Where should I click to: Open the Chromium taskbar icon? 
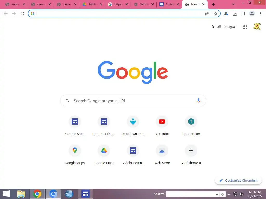click(x=53, y=194)
